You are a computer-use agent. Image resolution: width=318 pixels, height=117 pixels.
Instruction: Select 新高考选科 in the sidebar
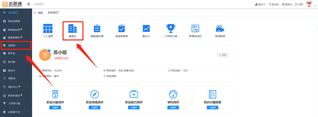pyautogui.click(x=16, y=96)
